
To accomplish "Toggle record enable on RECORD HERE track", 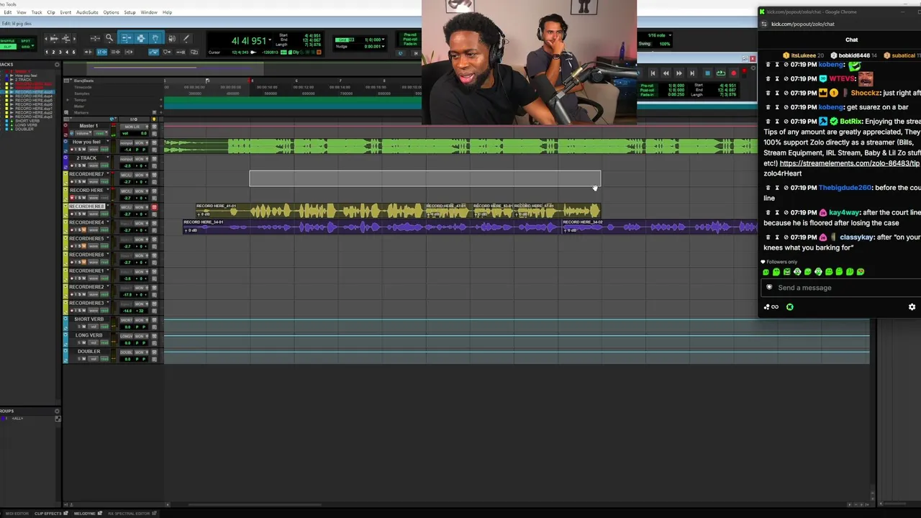I will coord(71,198).
